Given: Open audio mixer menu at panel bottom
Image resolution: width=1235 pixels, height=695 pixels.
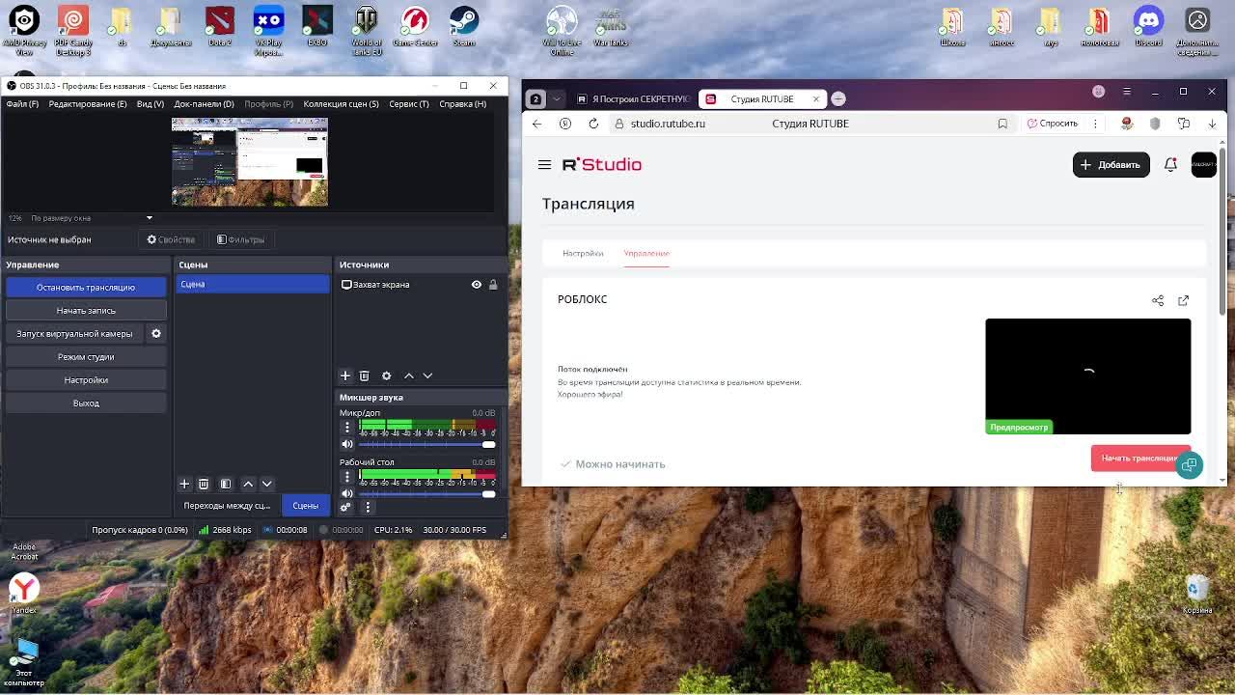Looking at the screenshot, I should tap(368, 507).
